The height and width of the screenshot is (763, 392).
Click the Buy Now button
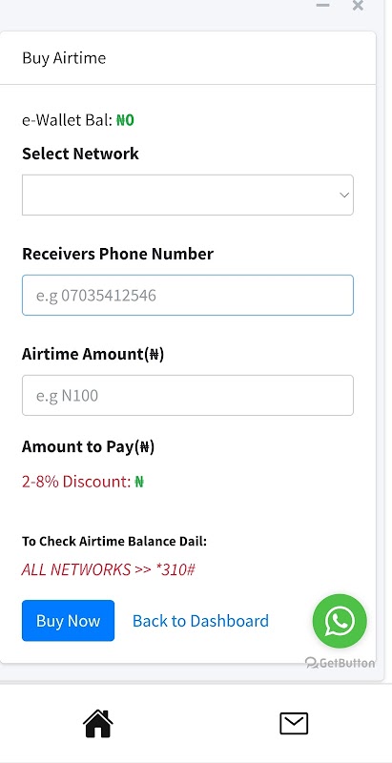point(68,621)
